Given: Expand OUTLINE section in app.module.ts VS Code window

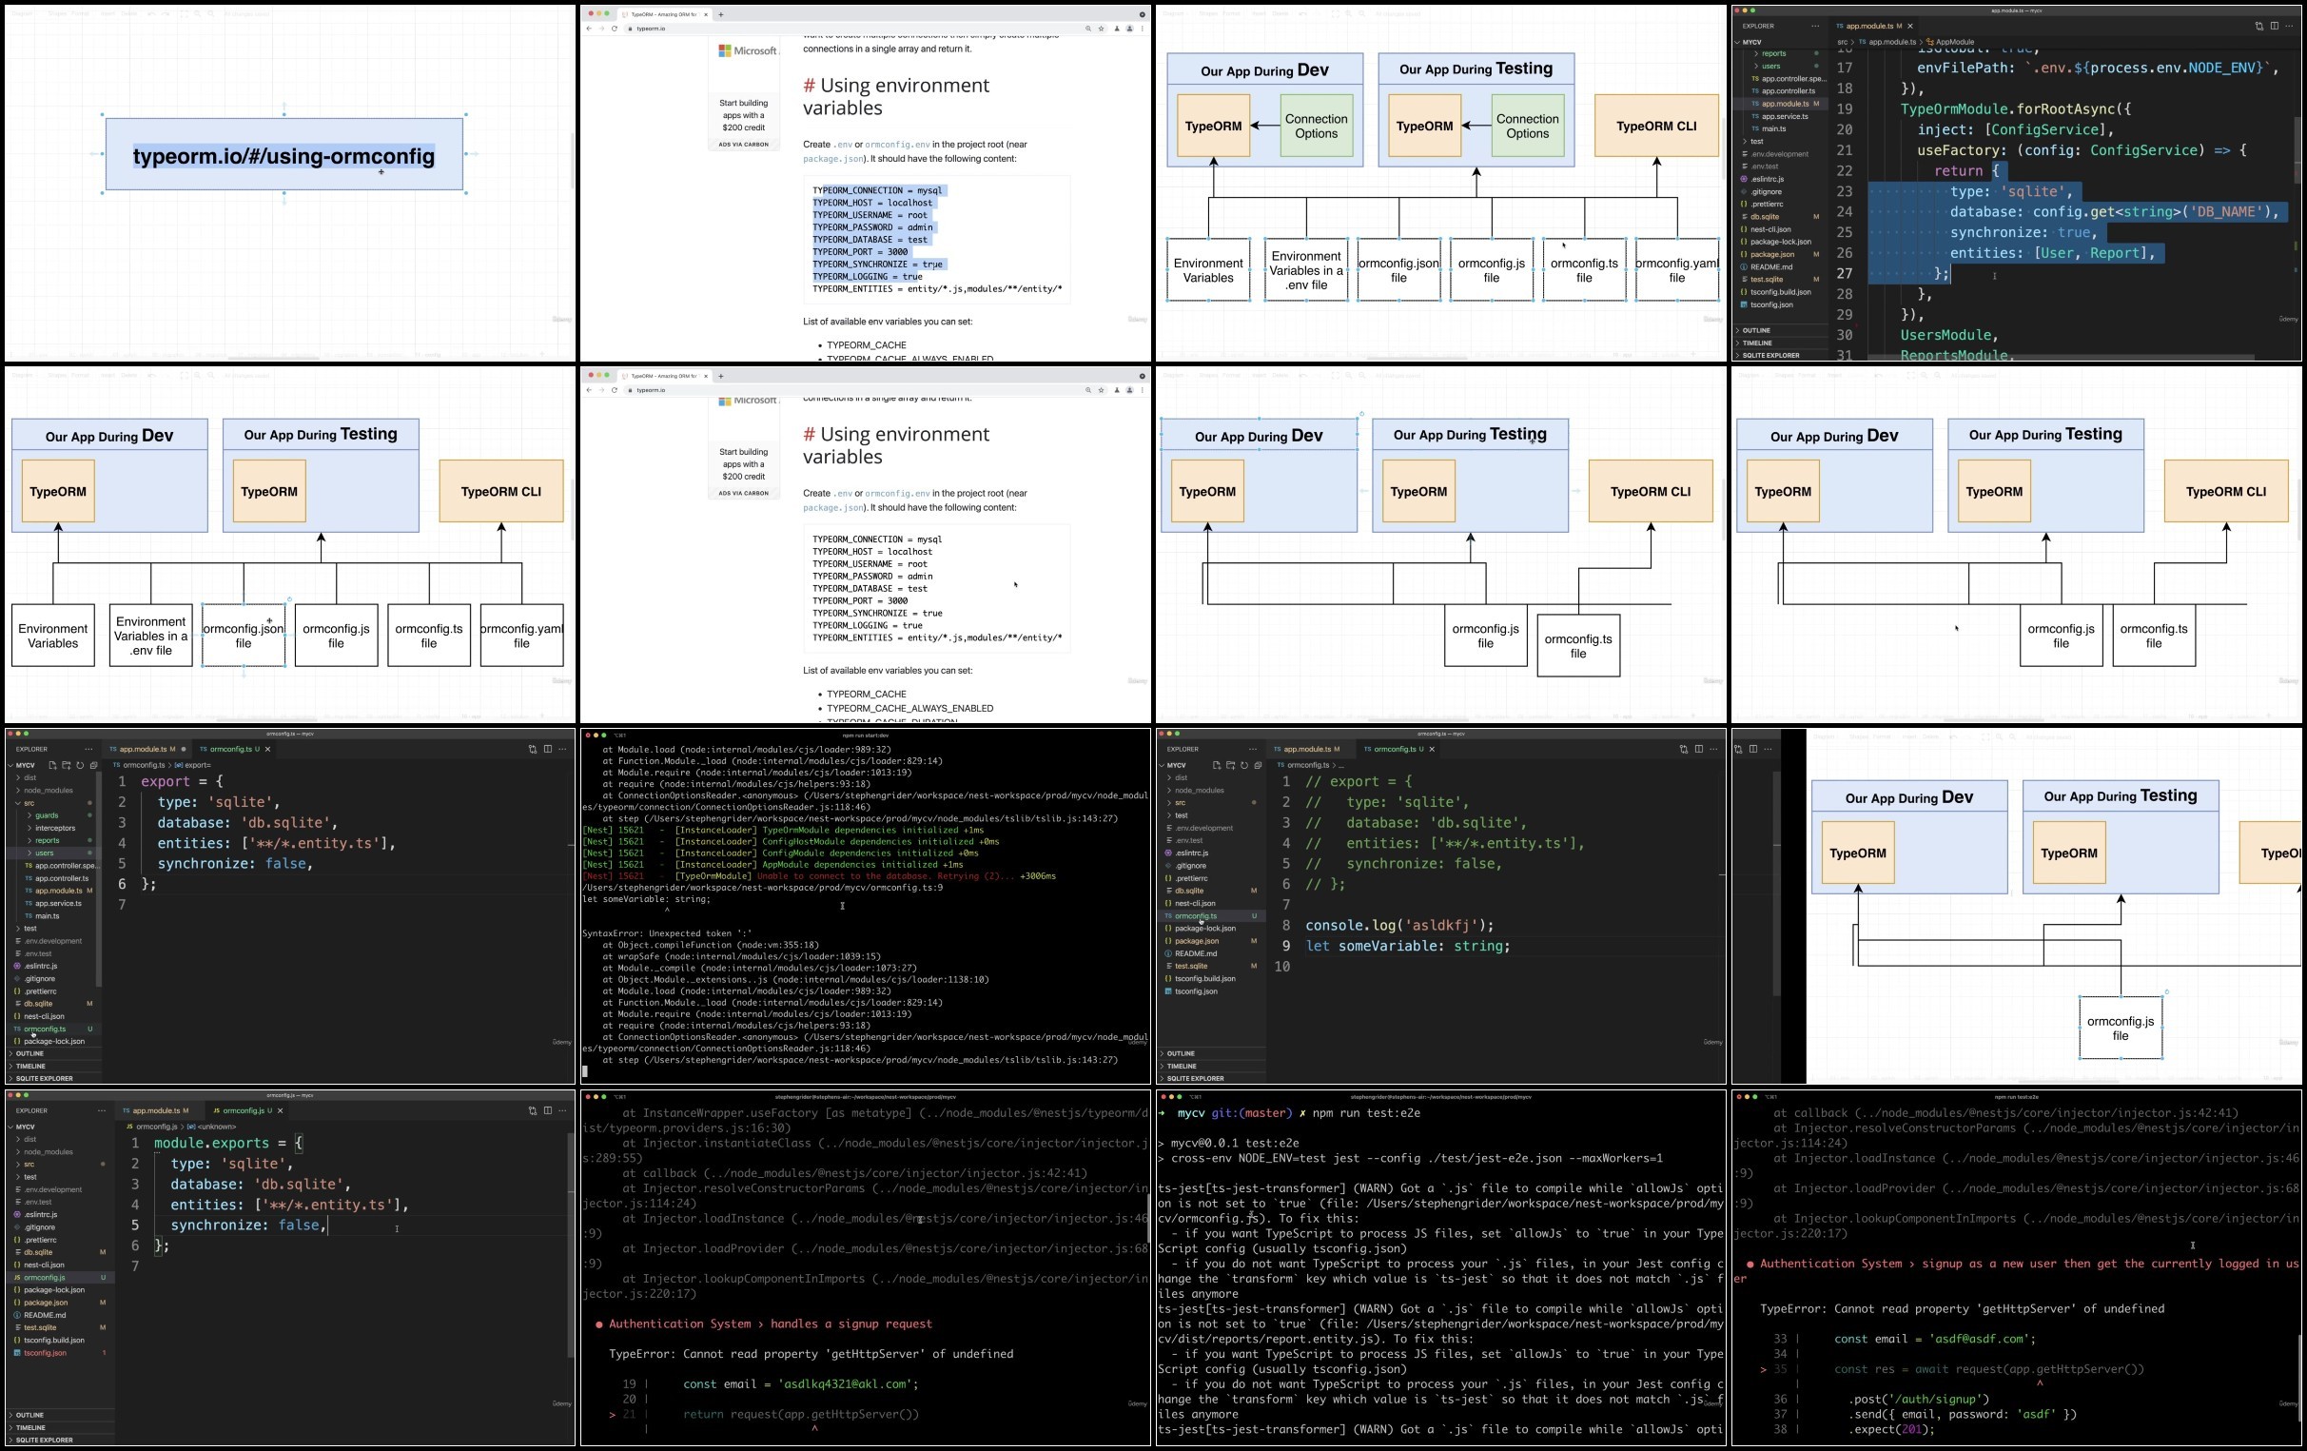Looking at the screenshot, I should [1756, 329].
